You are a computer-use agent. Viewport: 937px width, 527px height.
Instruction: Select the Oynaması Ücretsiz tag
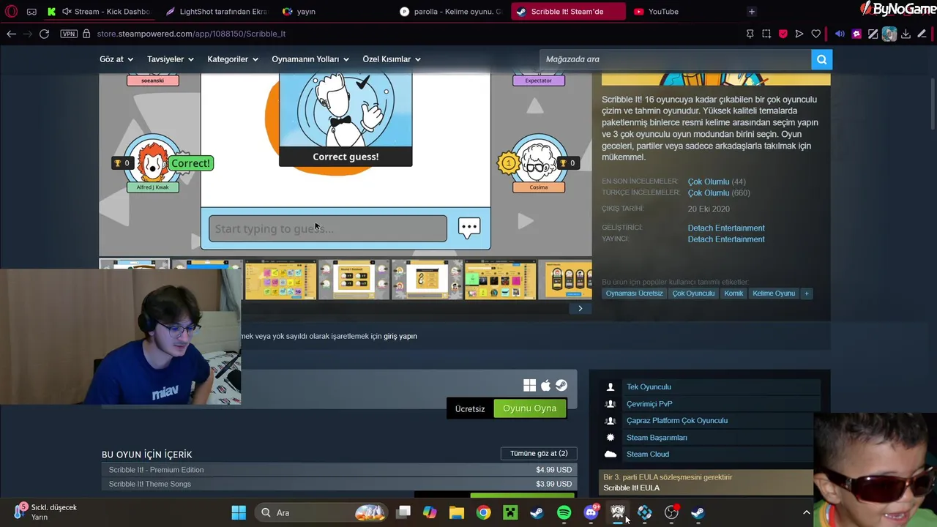point(634,294)
